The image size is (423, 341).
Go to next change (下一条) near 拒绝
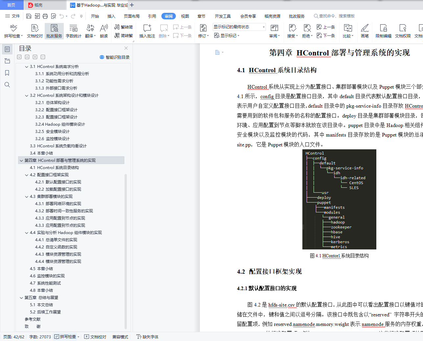tap(326, 35)
